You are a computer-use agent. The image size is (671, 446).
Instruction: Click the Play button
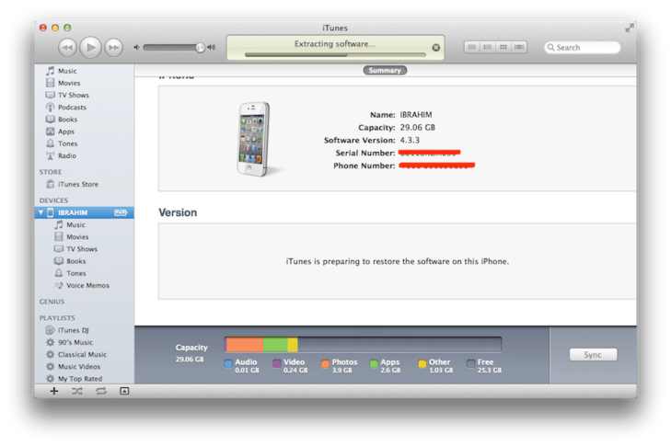click(90, 46)
